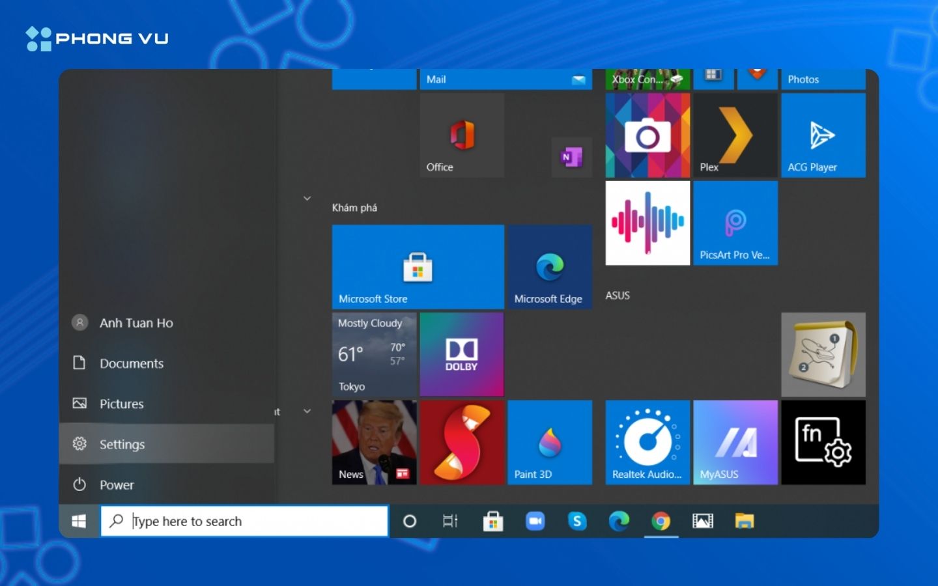Open Settings from the sidebar
Viewport: 938px width, 586px height.
[x=121, y=444]
